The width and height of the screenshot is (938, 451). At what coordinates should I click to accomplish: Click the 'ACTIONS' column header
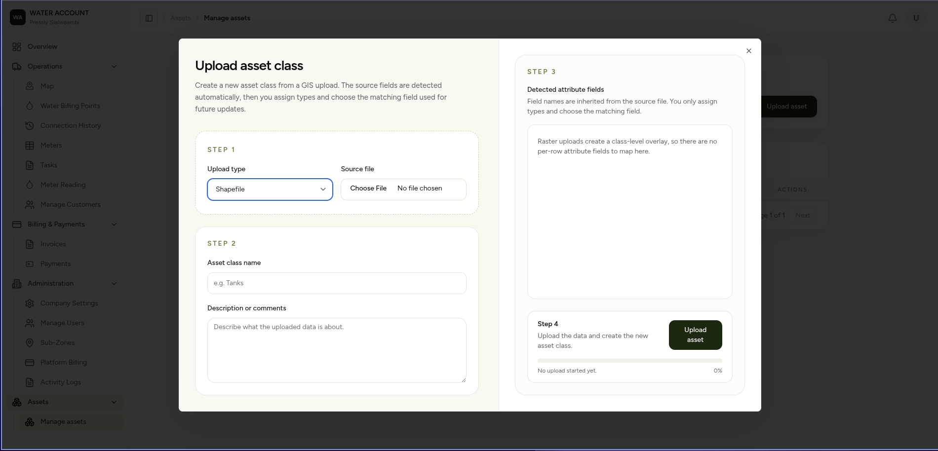pos(792,189)
